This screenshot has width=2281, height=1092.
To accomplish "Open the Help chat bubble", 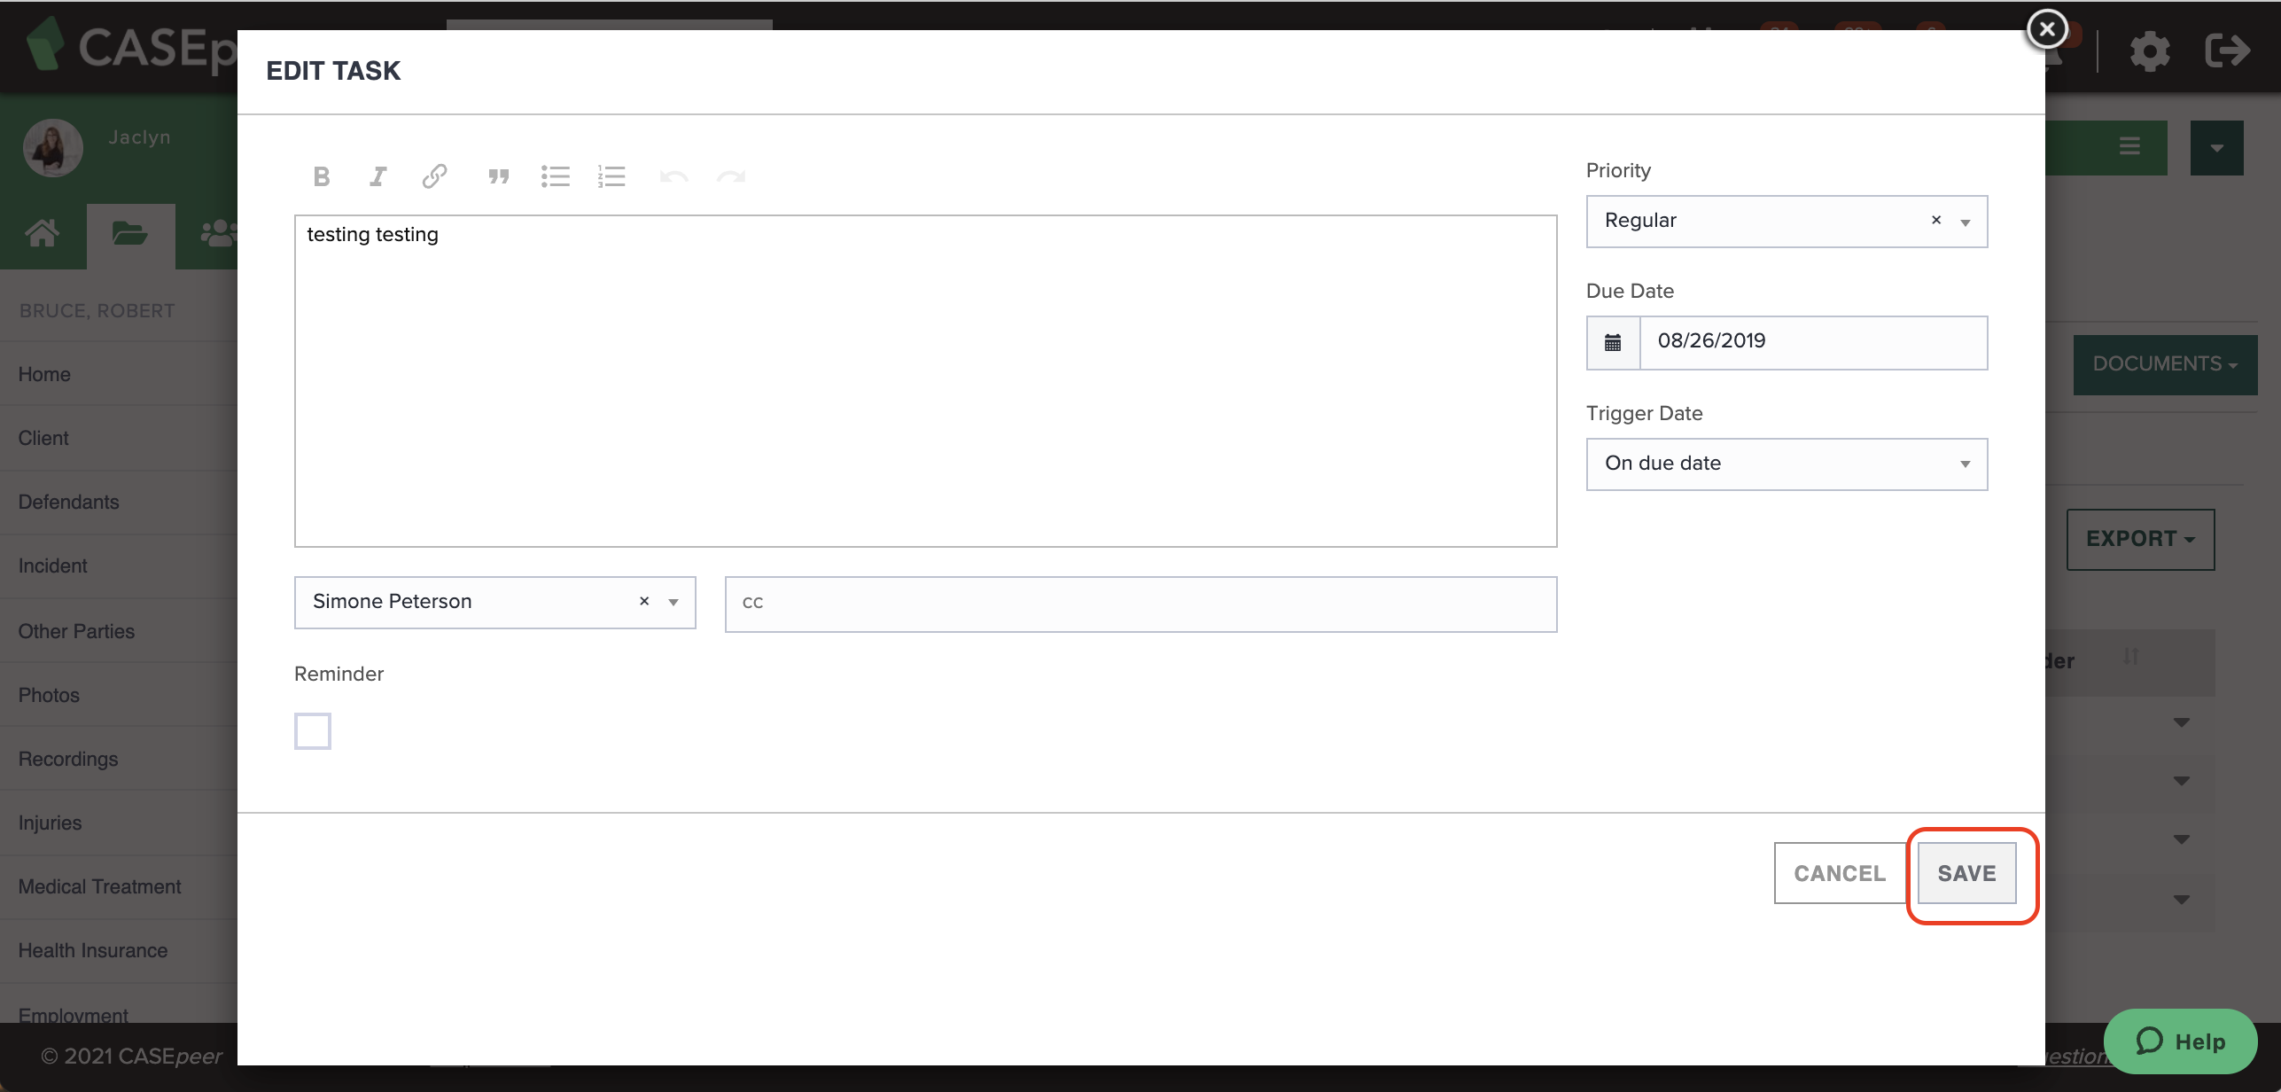I will click(2181, 1041).
